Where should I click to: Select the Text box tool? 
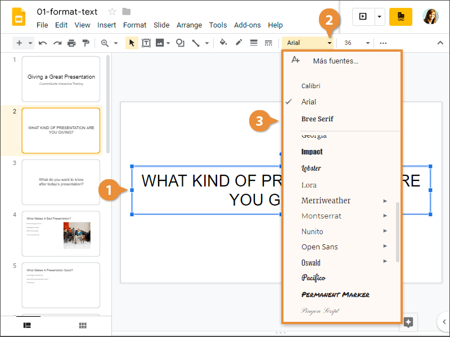coord(146,43)
